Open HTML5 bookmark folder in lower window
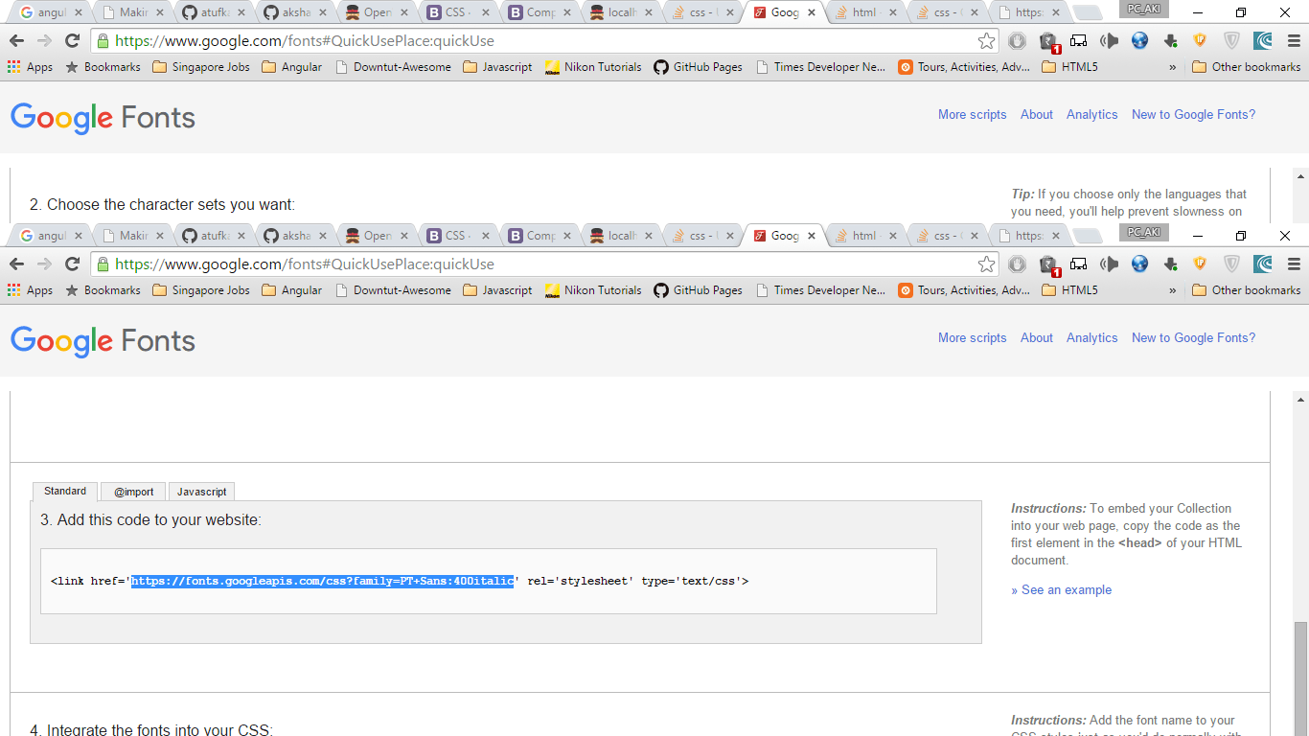 point(1069,290)
